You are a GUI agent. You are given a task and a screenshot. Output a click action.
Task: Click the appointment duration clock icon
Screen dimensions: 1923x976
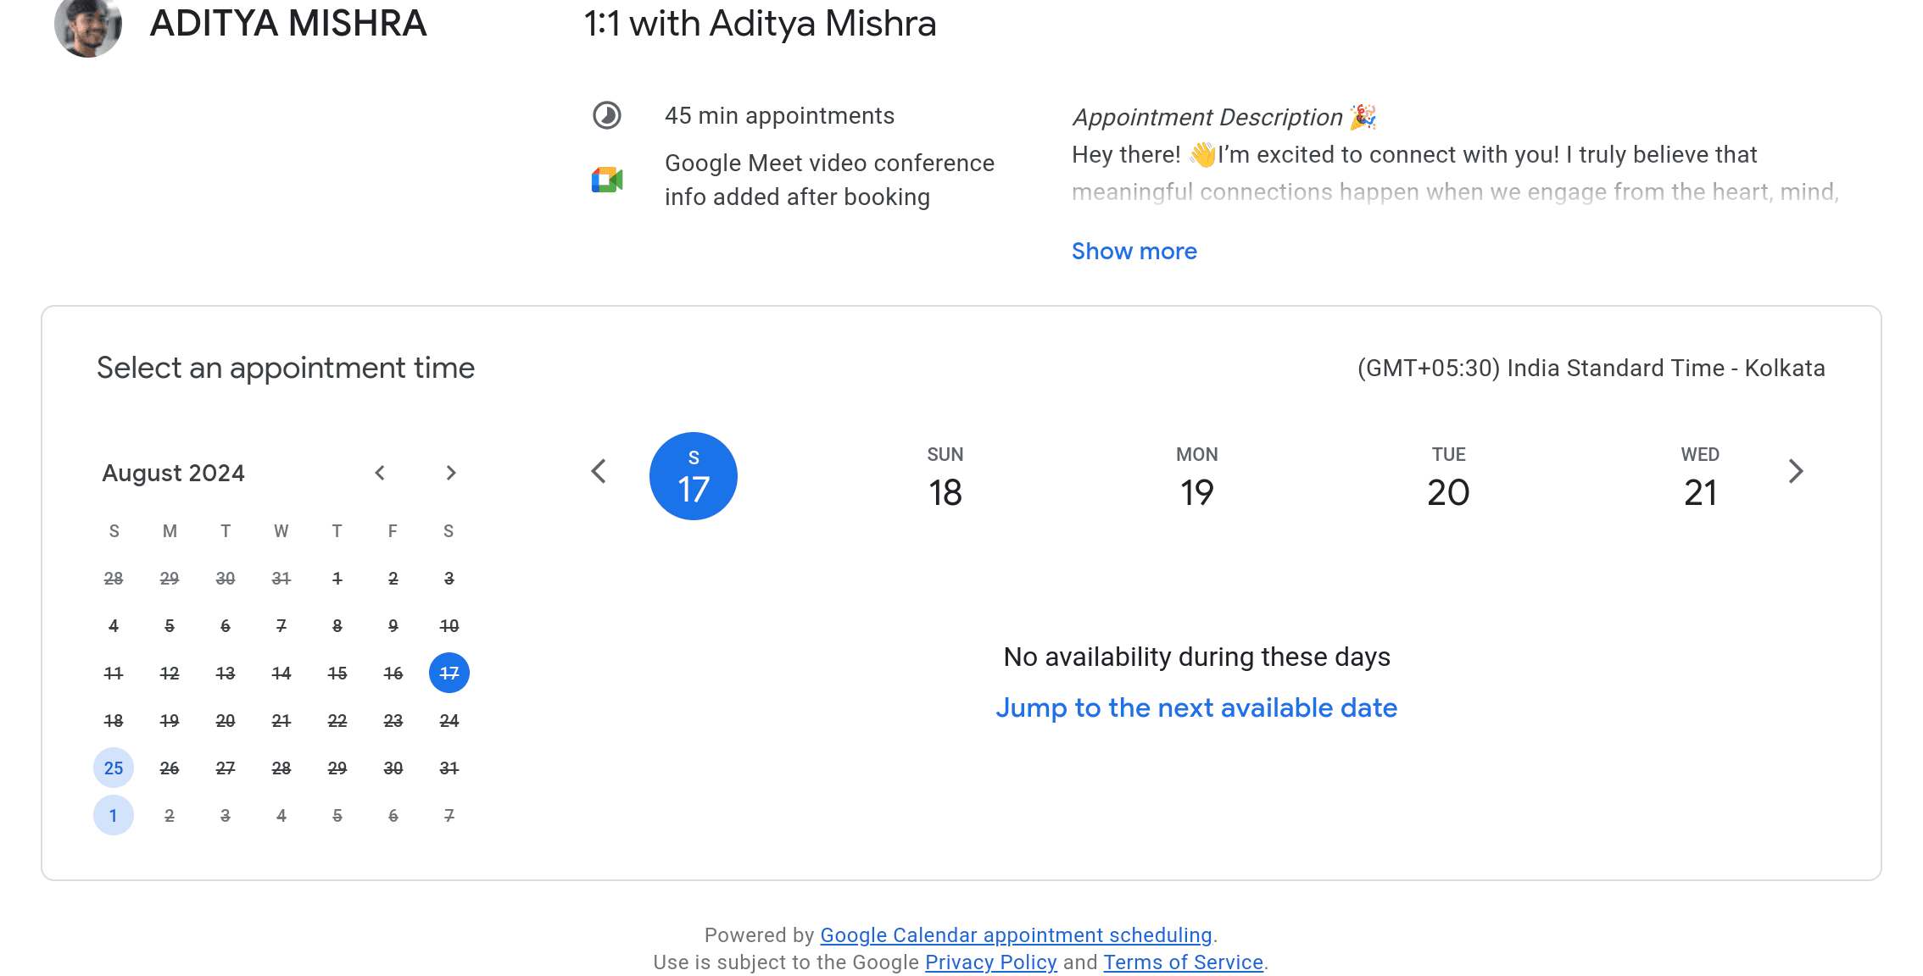(x=607, y=115)
